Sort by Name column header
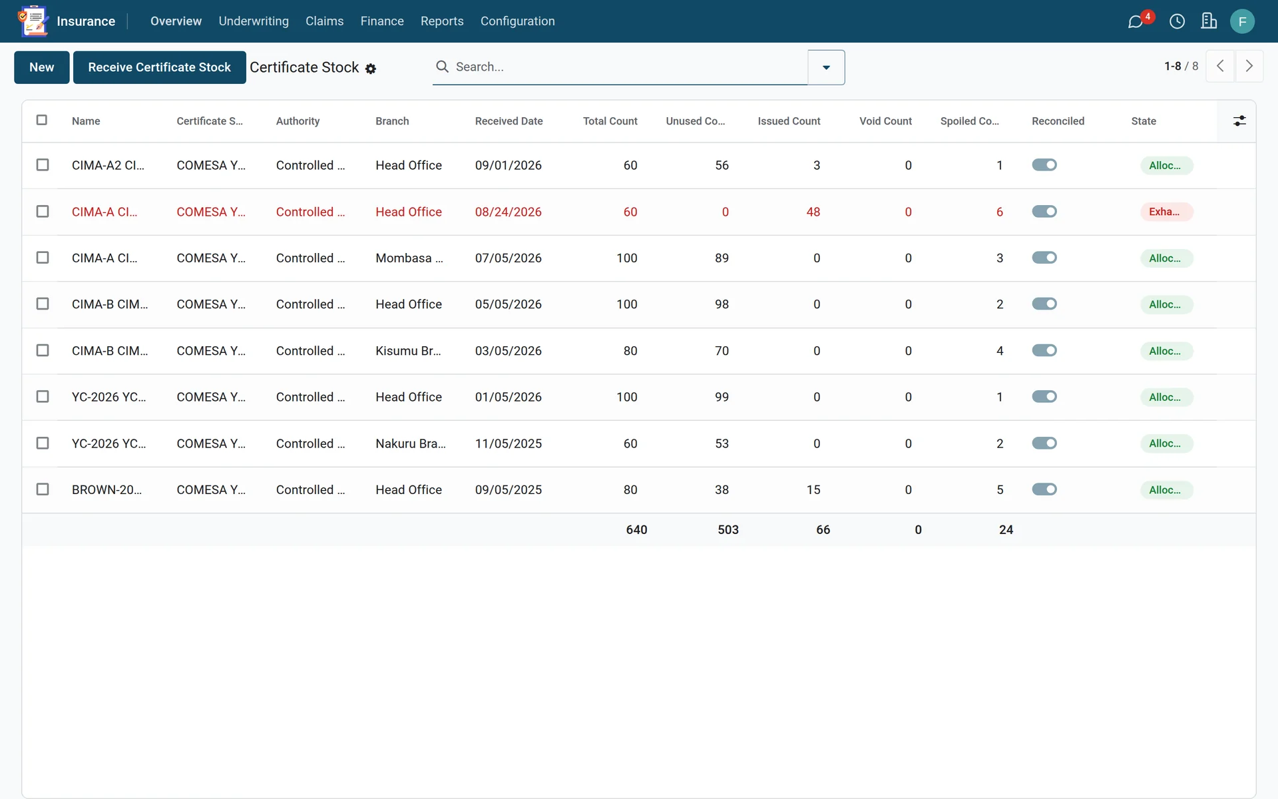 tap(86, 121)
